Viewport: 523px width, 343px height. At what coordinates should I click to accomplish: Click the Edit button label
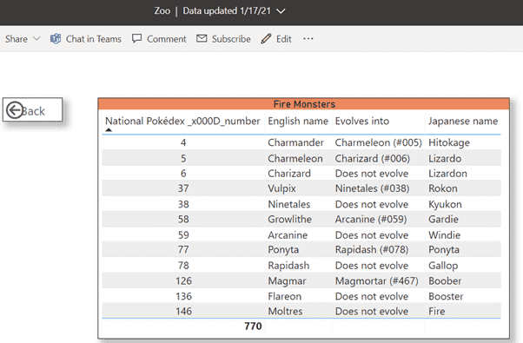[284, 39]
